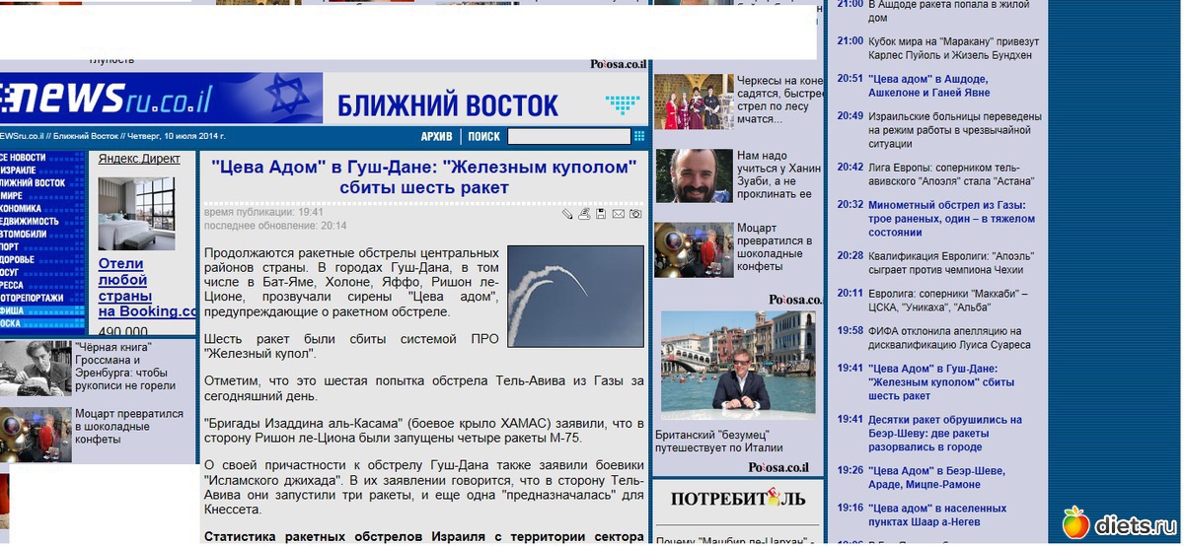
Task: Click the Яндекс.Директ link
Action: pos(139,159)
